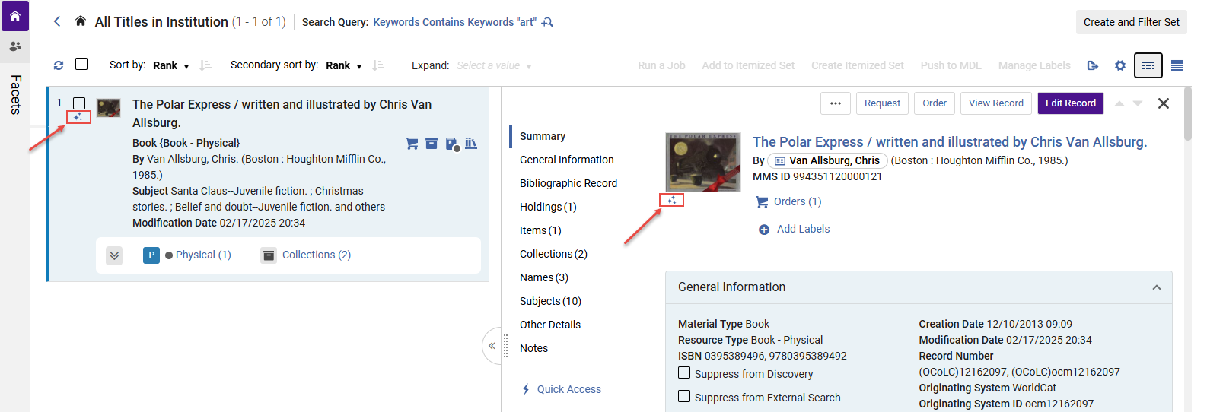Image resolution: width=1207 pixels, height=412 pixels.
Task: Click Collections box icon in result card
Action: 269,255
